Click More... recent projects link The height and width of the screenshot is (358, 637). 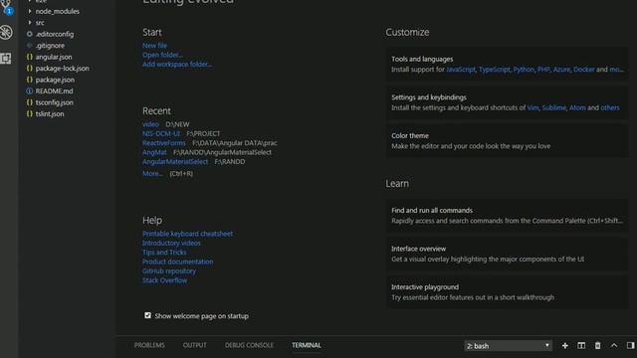point(152,173)
